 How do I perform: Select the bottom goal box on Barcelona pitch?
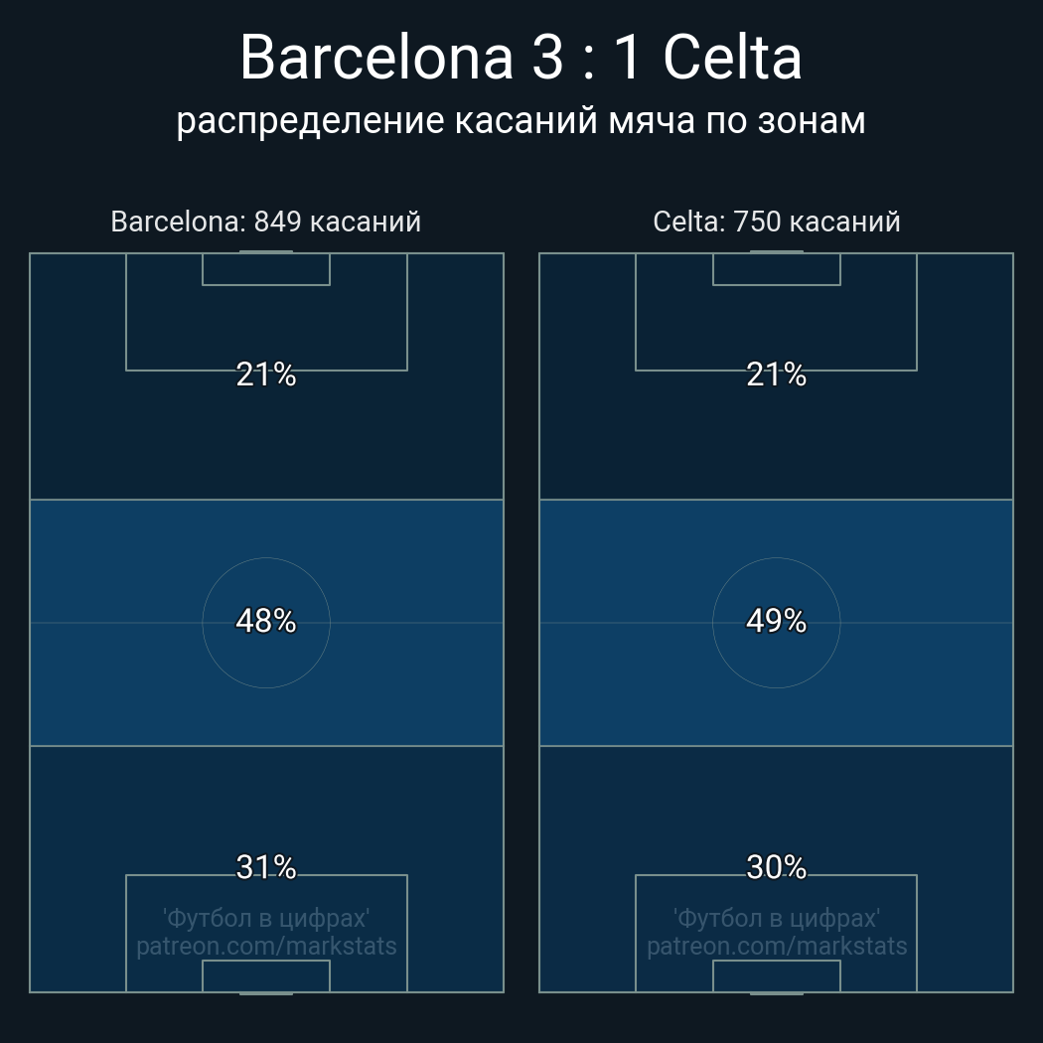266,976
